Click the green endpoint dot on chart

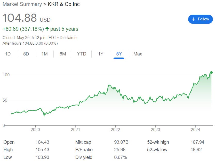click(x=211, y=73)
